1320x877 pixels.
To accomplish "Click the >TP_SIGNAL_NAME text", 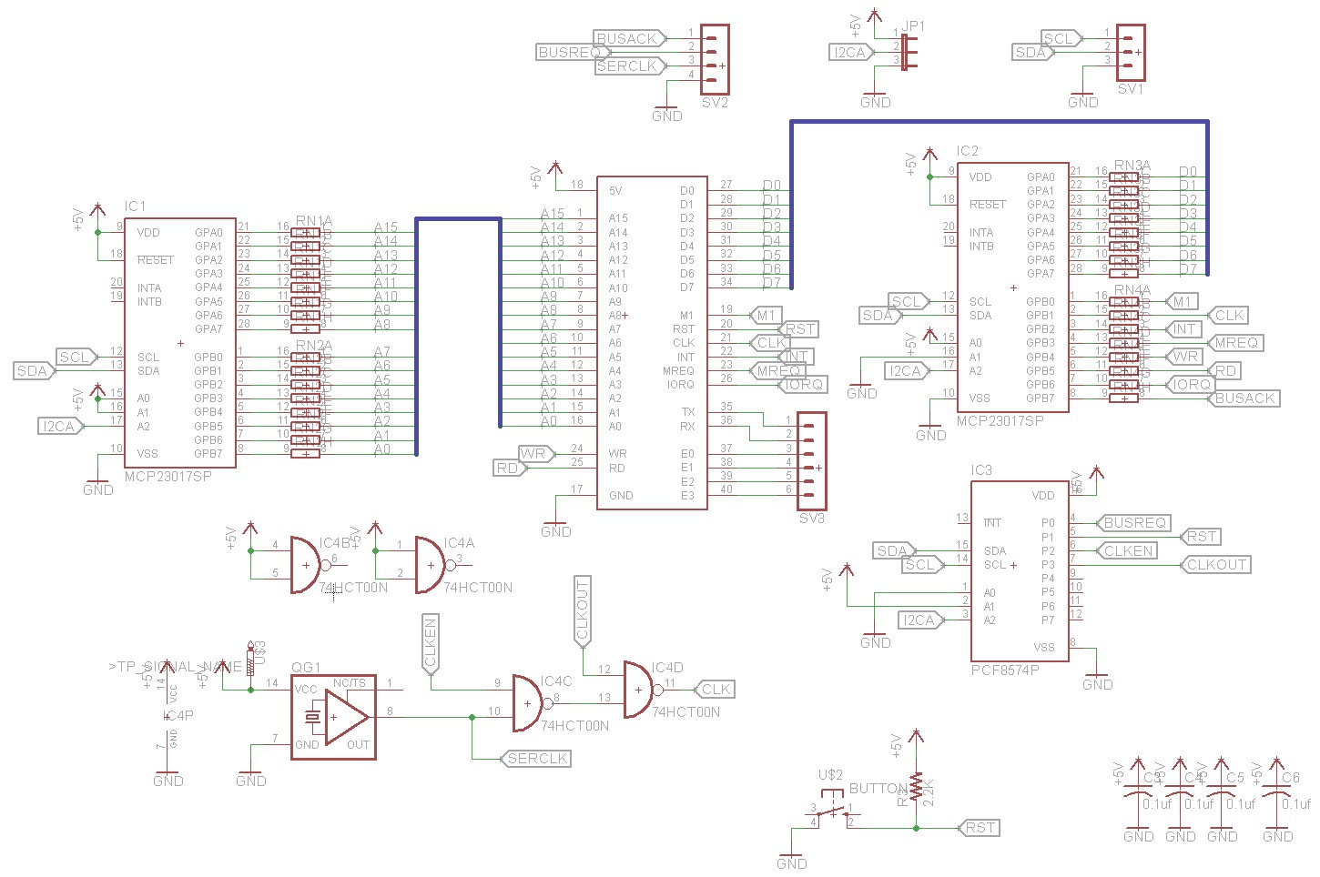I will [x=175, y=667].
